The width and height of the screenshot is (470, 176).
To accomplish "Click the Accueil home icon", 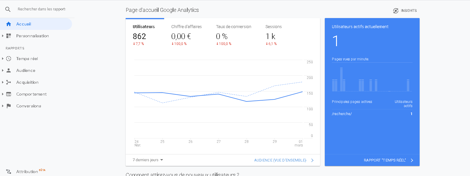I will (x=9, y=24).
